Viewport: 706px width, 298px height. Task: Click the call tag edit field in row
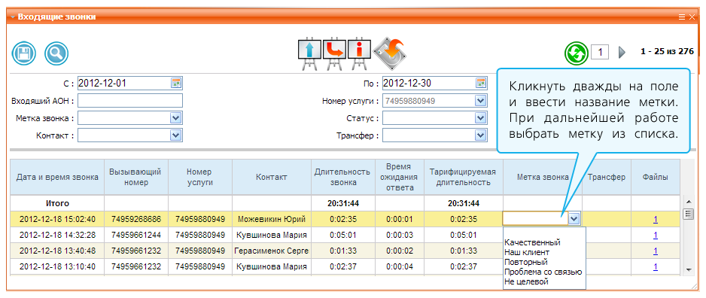click(x=535, y=219)
